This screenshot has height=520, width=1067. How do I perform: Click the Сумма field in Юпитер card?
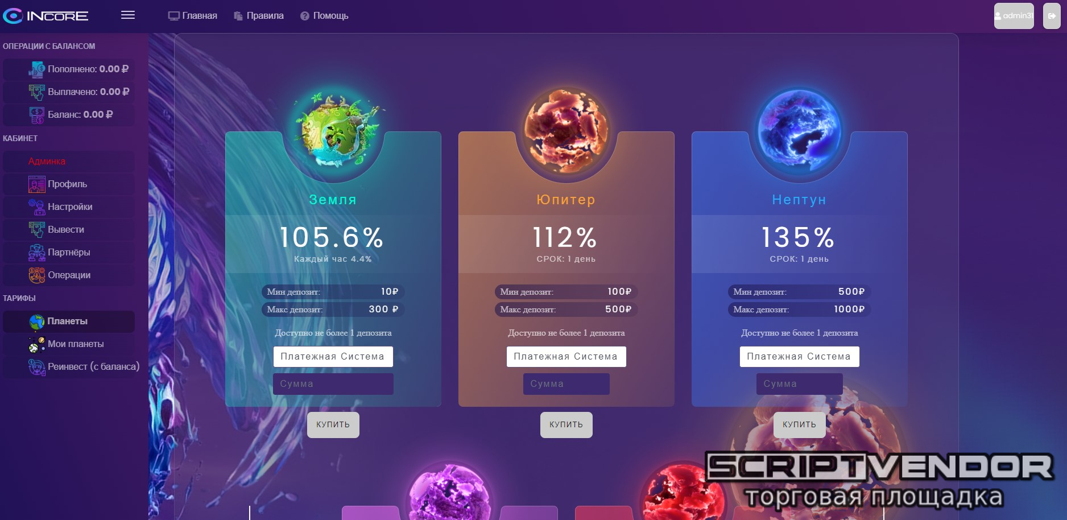tap(566, 384)
